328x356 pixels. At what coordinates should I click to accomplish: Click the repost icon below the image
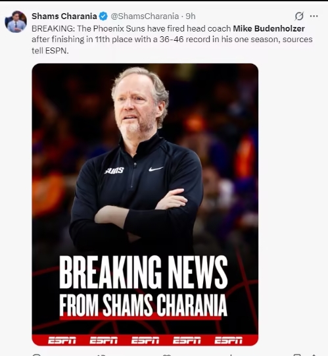[x=101, y=355]
